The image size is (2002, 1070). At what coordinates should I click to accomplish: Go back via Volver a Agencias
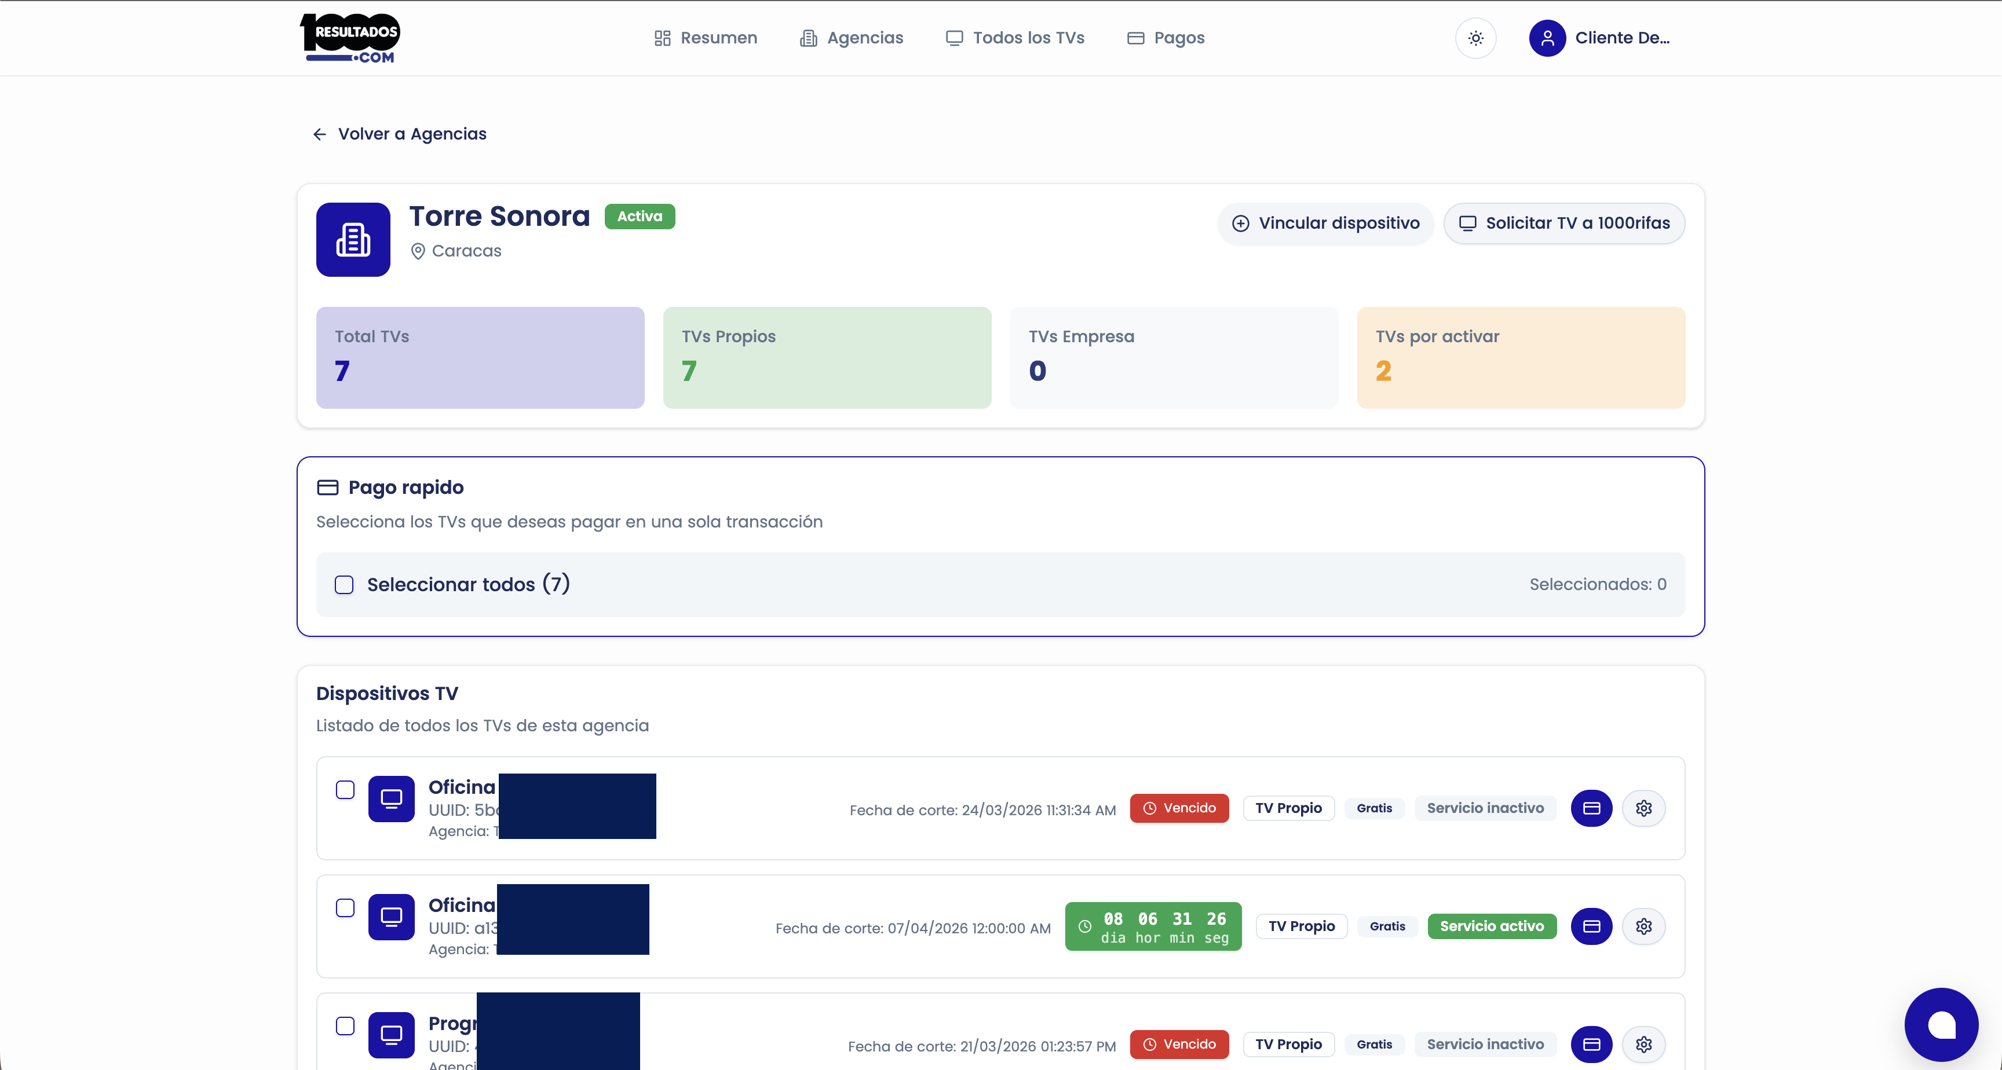[400, 134]
